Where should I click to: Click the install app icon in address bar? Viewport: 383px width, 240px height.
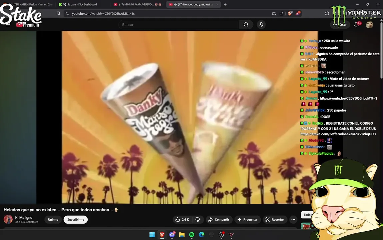tap(274, 14)
